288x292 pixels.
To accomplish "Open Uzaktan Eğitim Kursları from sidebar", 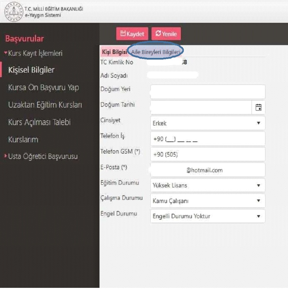I will click(x=45, y=105).
